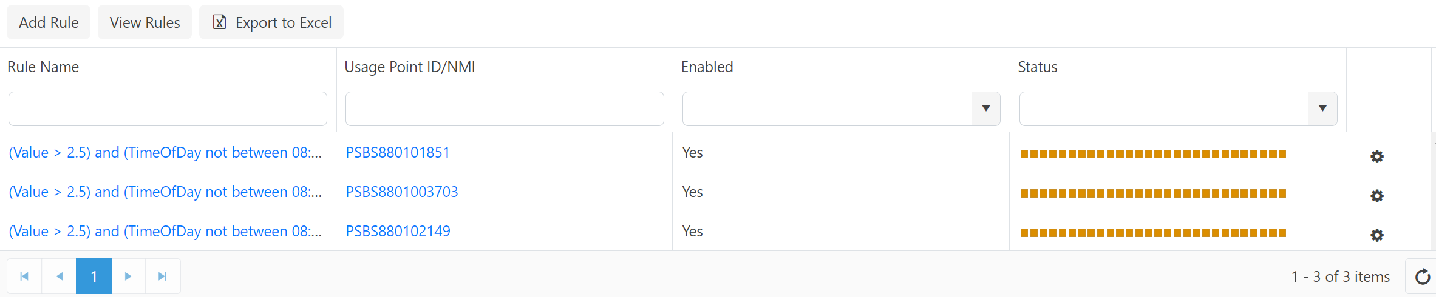Expand the Status filter dropdown
The image size is (1436, 297).
coord(1322,108)
